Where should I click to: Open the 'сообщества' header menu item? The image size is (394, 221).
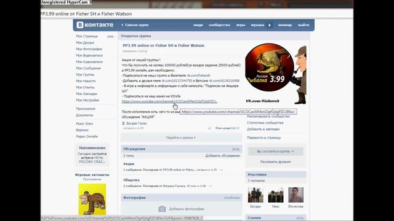[x=219, y=25]
